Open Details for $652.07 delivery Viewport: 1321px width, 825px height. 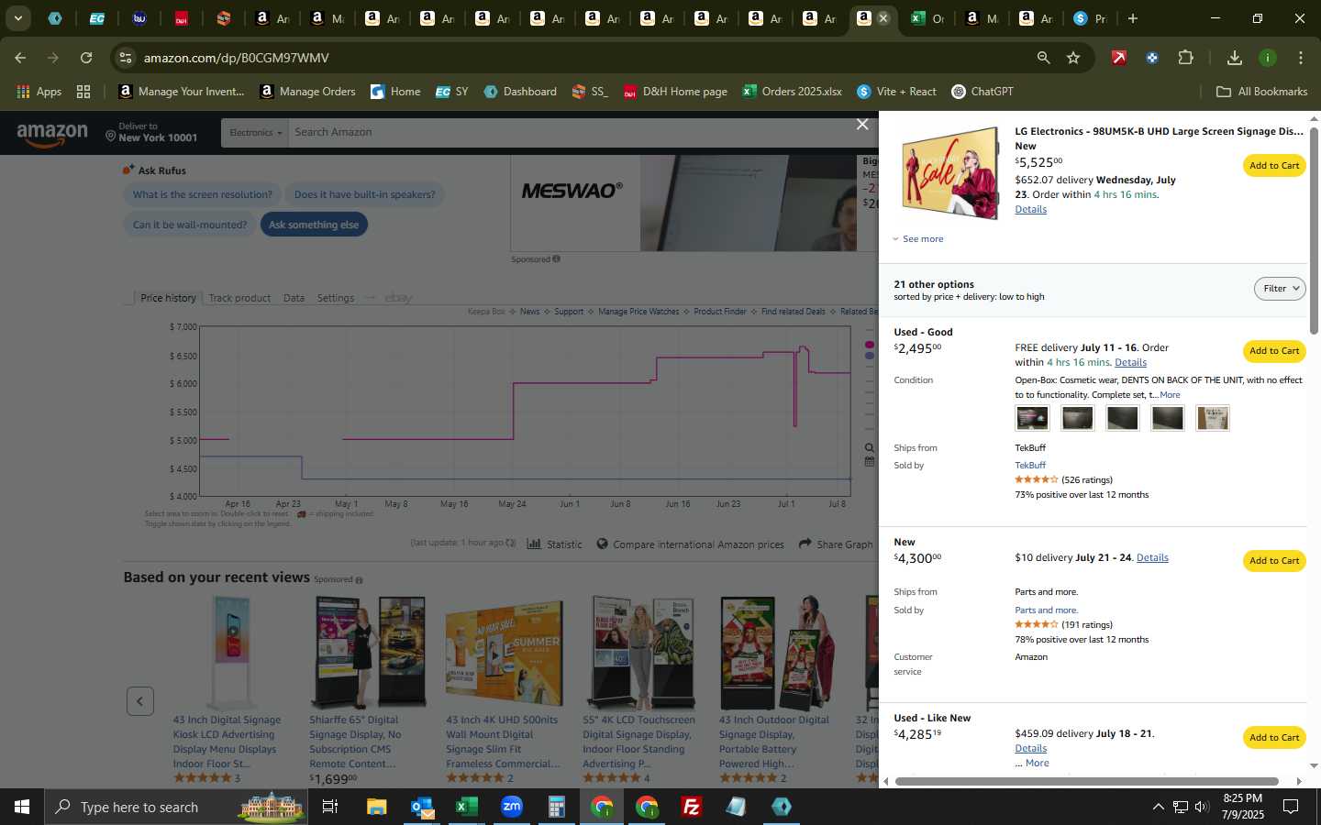coord(1030,210)
